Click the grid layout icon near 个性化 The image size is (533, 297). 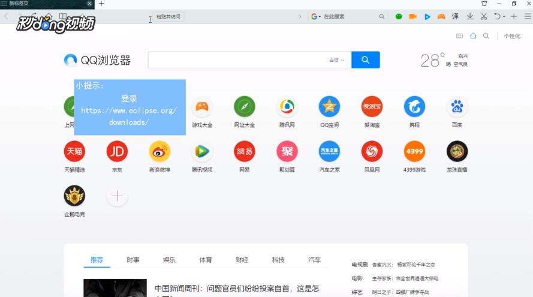click(459, 36)
